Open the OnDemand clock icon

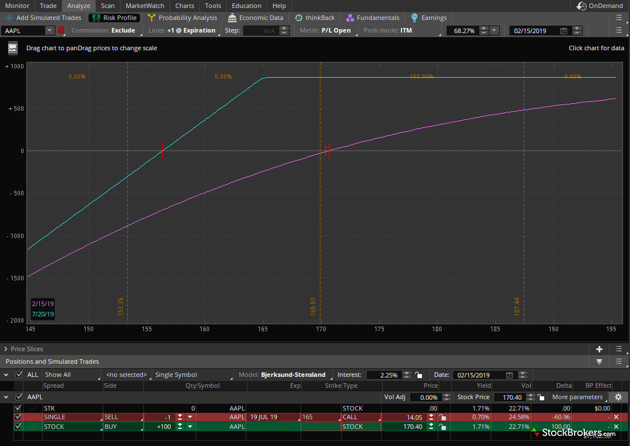coord(581,6)
